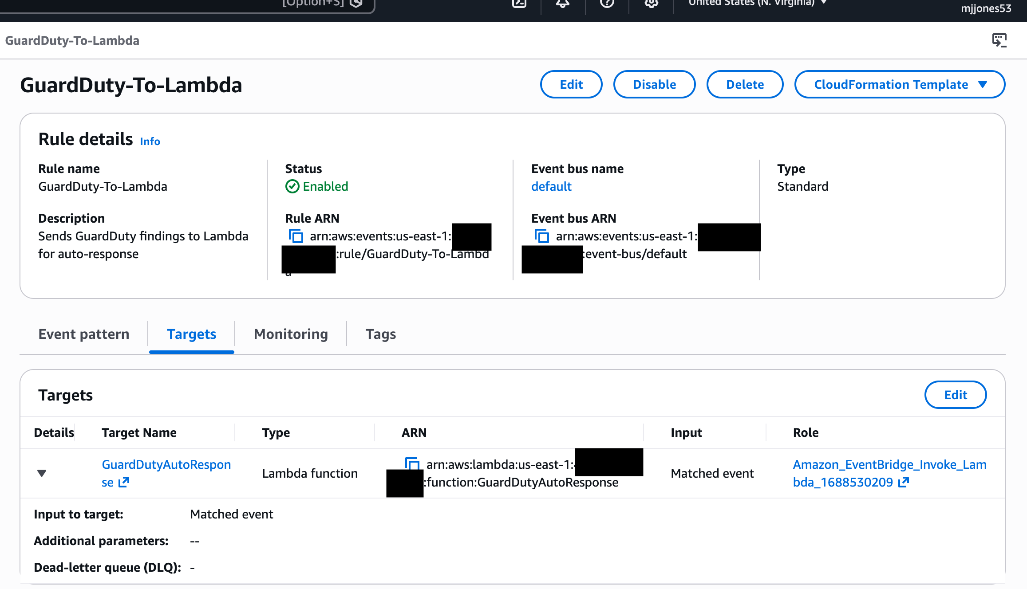Disable the GuardDuty-To-Lambda rule
Viewport: 1027px width, 589px height.
pos(654,84)
